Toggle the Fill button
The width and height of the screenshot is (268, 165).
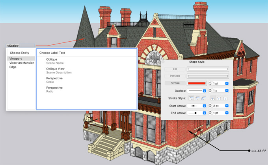(175, 69)
